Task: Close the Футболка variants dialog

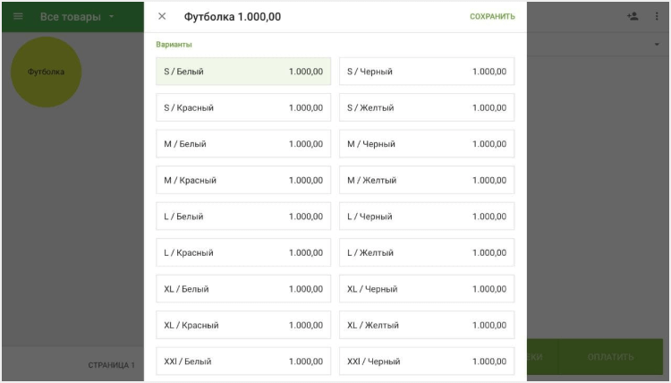Action: click(x=162, y=16)
